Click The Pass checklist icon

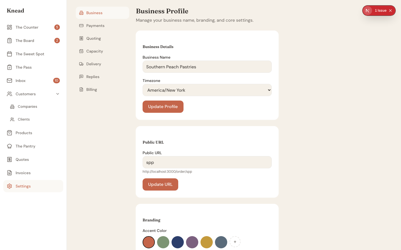pos(9,67)
